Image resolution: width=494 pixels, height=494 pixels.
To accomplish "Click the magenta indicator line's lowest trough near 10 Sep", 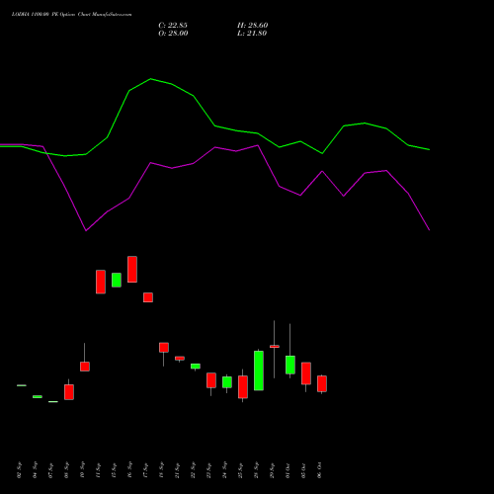I will (x=86, y=230).
